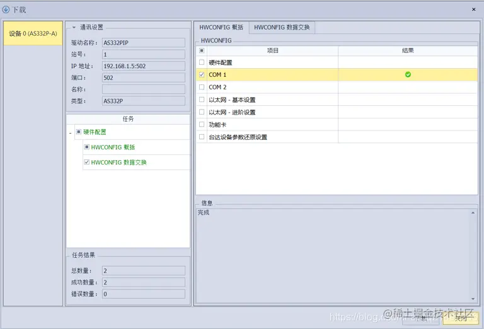Image resolution: width=484 pixels, height=329 pixels.
Task: Click the 项目 column header
Action: tap(272, 50)
